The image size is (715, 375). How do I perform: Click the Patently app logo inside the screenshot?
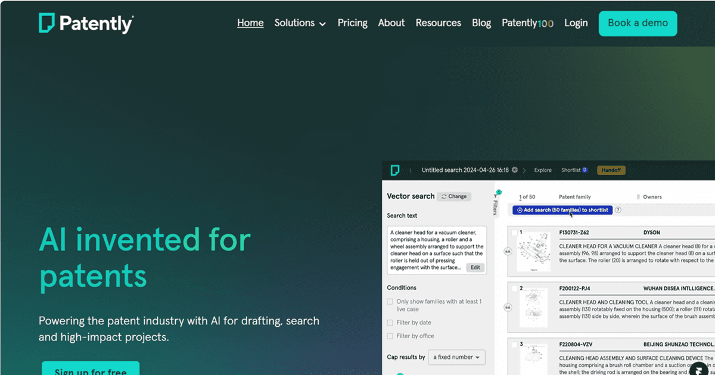pos(395,170)
